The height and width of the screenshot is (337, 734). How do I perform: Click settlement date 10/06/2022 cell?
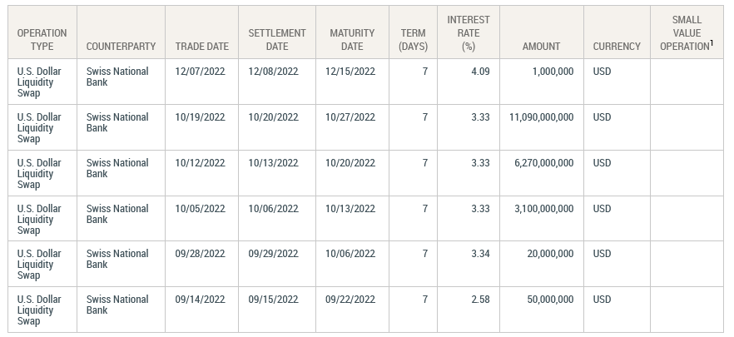point(277,219)
